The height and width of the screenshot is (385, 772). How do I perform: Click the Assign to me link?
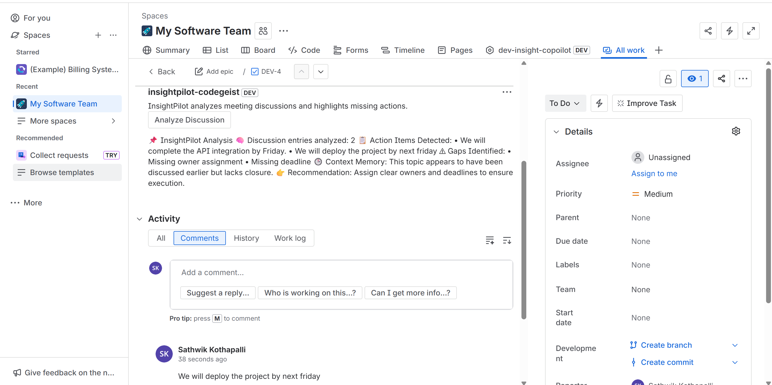(654, 173)
